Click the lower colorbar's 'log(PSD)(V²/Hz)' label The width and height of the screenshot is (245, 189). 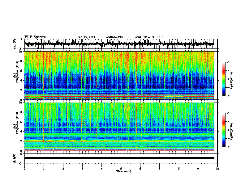[232, 131]
